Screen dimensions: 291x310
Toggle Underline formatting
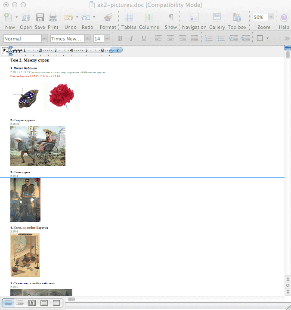click(143, 38)
